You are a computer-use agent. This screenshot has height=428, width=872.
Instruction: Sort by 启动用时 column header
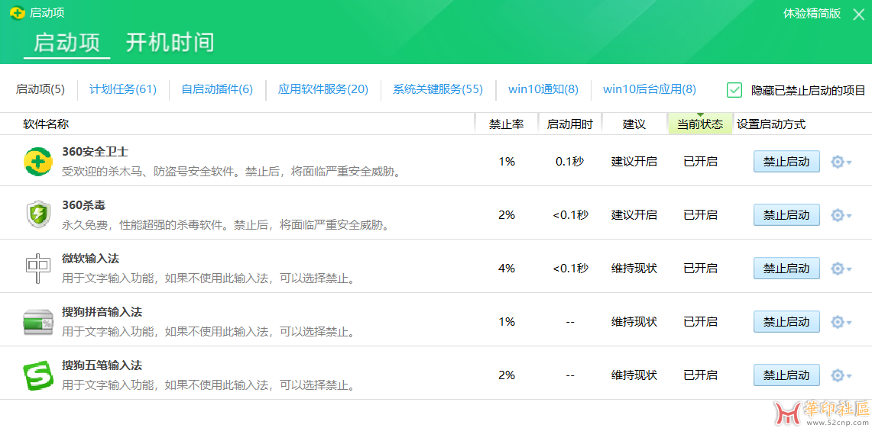point(569,124)
